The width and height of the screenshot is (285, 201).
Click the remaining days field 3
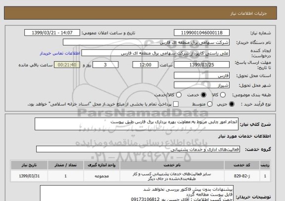105,65
